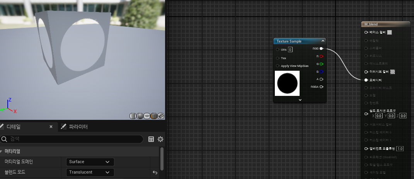Click the RGBA output pin
Image resolution: width=414 pixels, height=179 pixels.
[x=321, y=87]
